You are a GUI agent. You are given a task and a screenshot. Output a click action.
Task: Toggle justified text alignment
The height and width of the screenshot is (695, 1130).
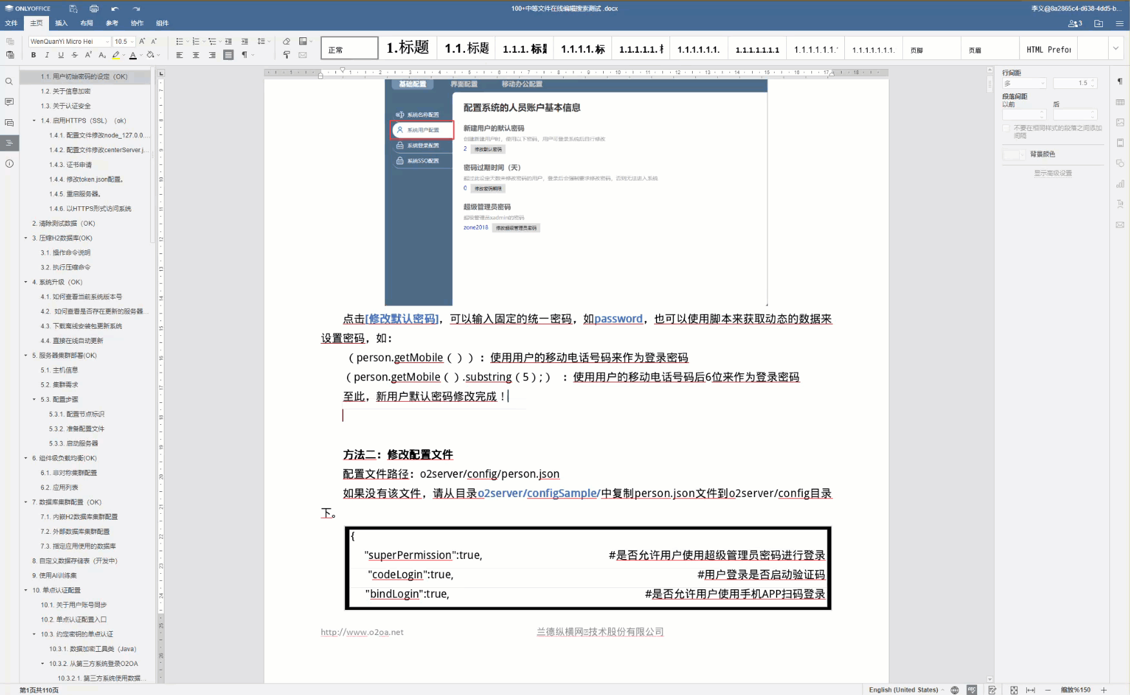tap(228, 55)
